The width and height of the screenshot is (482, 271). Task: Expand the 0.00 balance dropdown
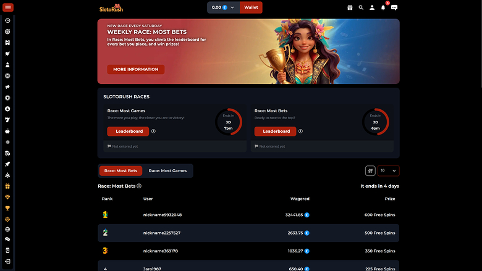[x=223, y=7]
